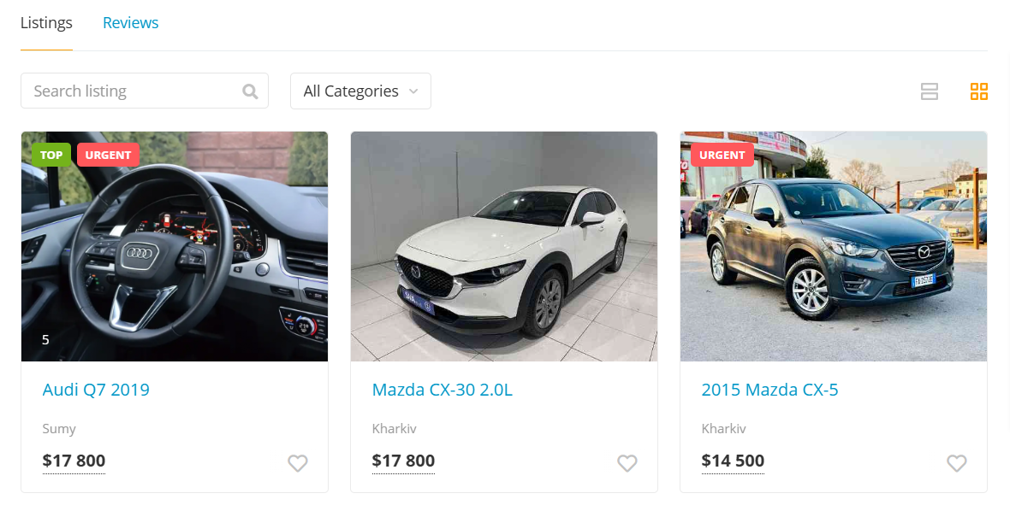1010x511 pixels.
Task: Click the $14 500 price
Action: click(x=733, y=461)
